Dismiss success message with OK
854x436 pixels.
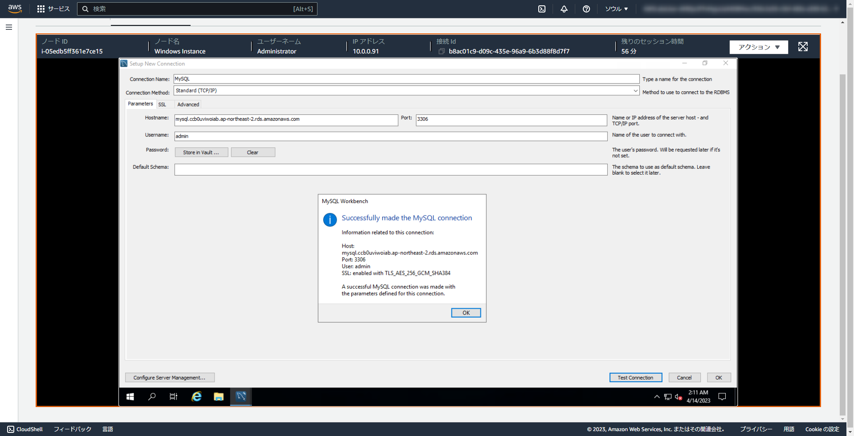pos(465,312)
